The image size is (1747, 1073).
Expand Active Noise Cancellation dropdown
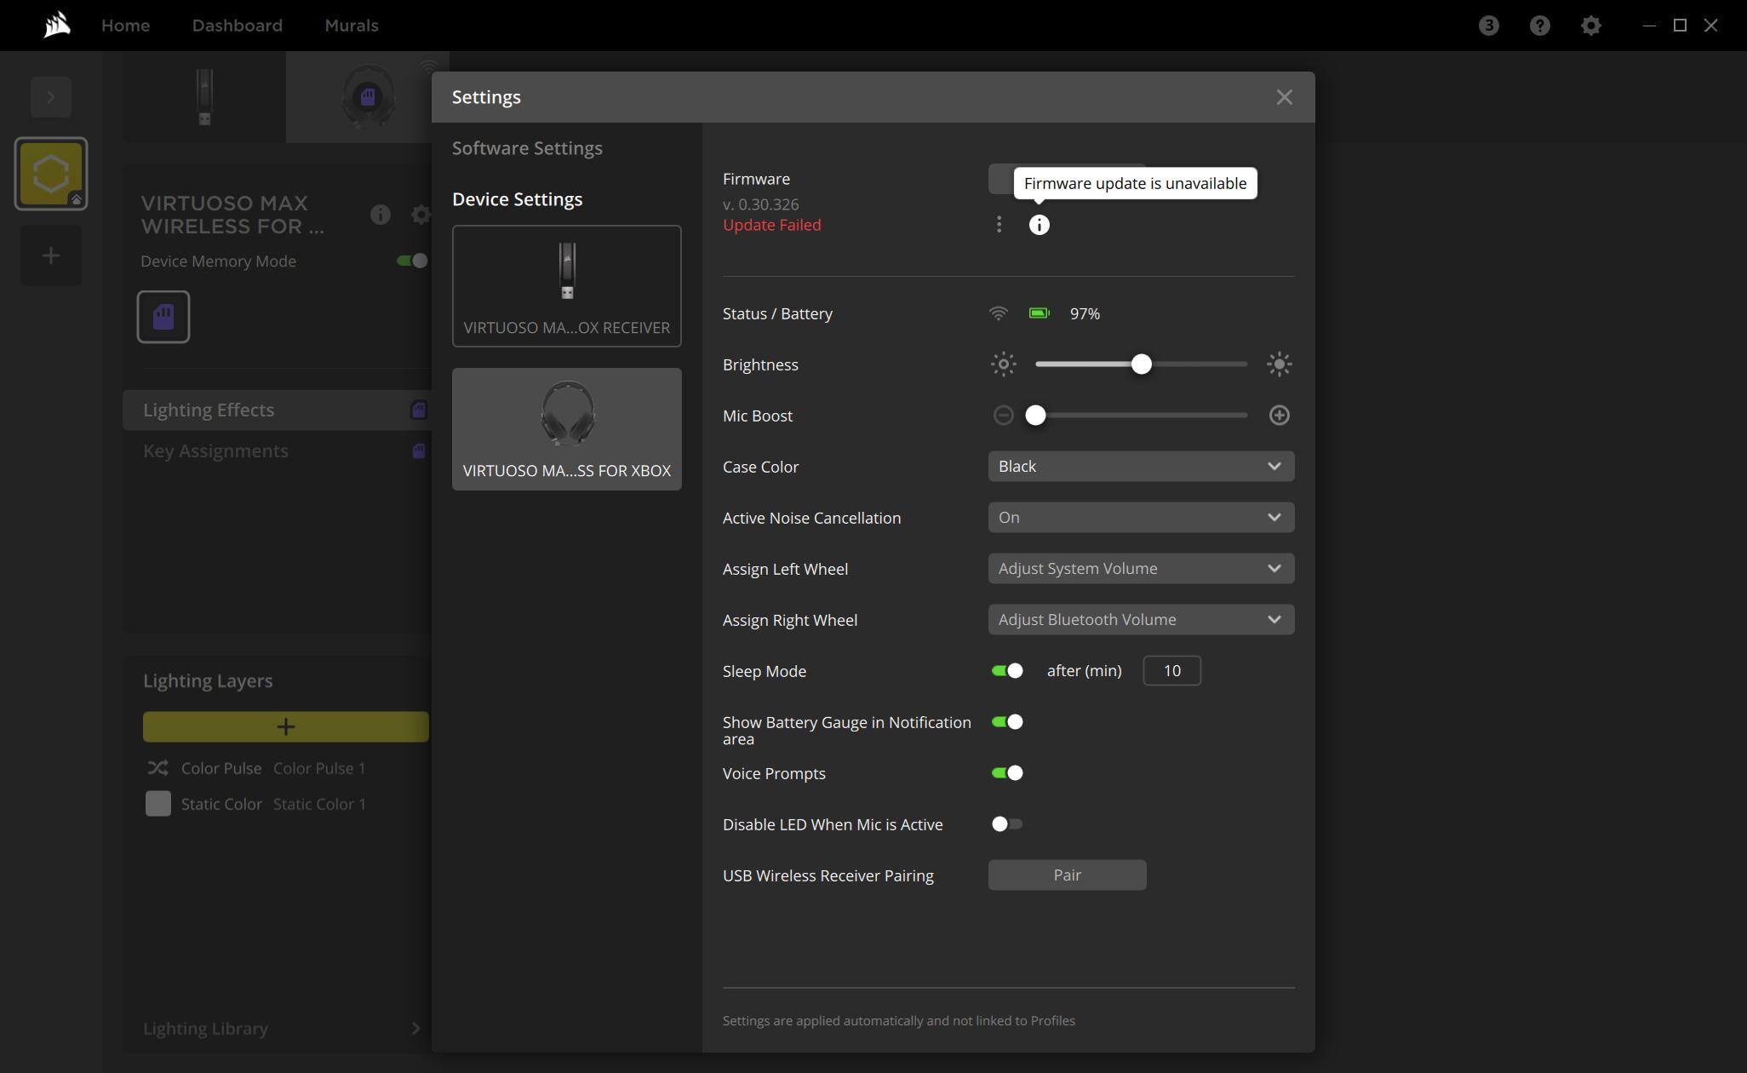(1141, 518)
